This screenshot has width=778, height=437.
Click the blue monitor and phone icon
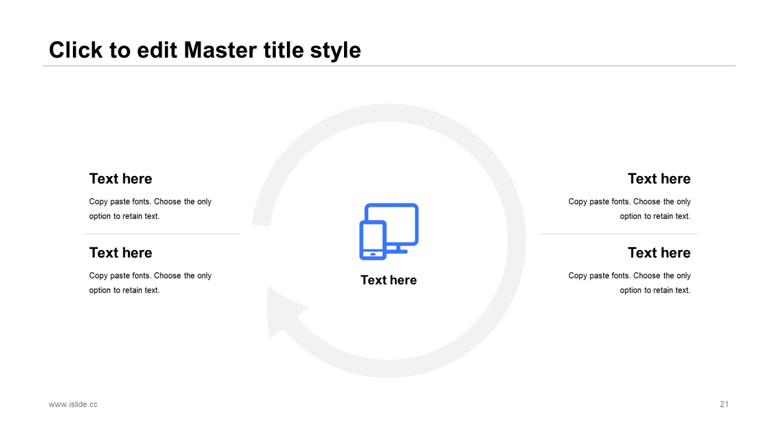coord(389,232)
